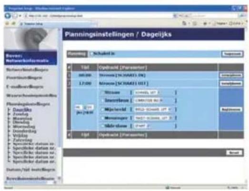Open Beveiligingsinstellingen in sidebar
This screenshot has width=249, height=191.
[30, 179]
